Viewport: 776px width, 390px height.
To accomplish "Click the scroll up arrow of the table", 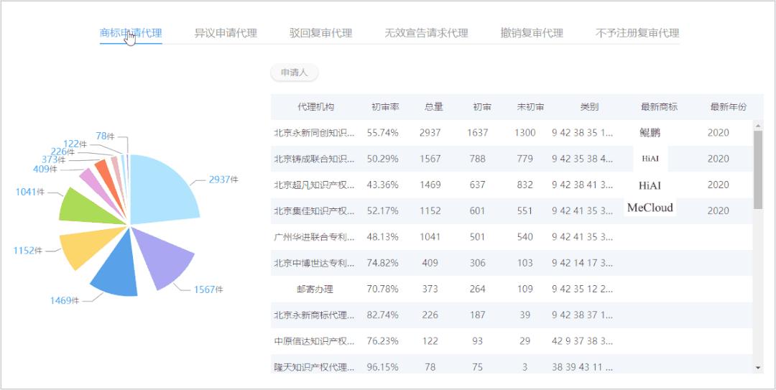I will coord(758,126).
